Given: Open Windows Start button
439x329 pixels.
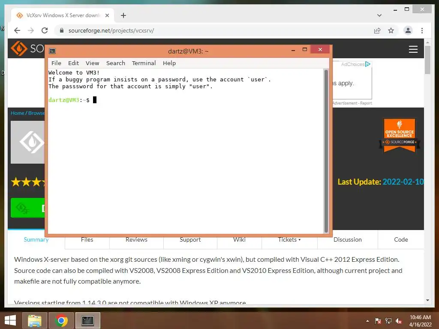Looking at the screenshot, I should click(x=10, y=320).
